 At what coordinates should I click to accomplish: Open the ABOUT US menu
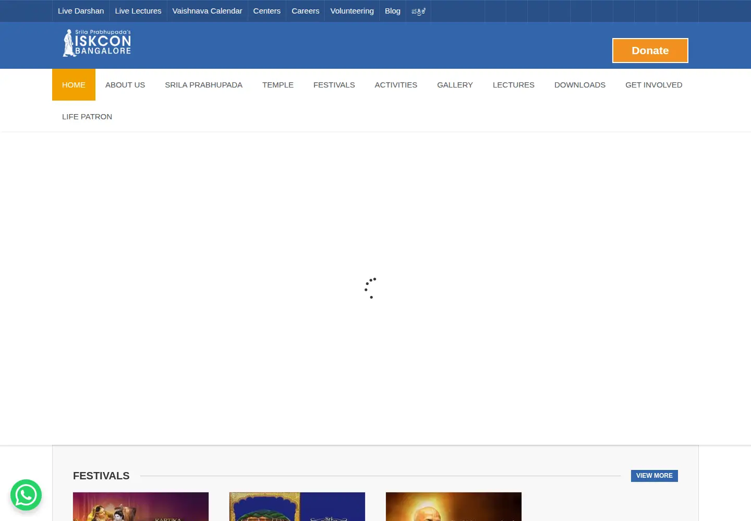tap(125, 85)
